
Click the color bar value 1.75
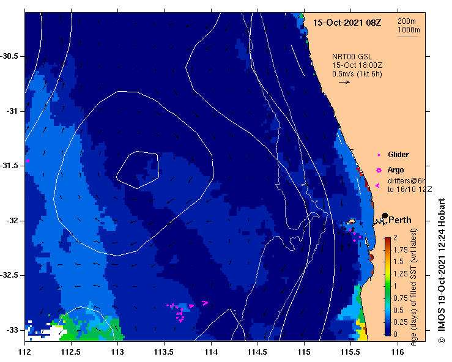click(x=401, y=250)
